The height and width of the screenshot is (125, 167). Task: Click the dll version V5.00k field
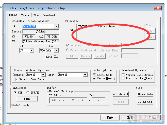(x=52, y=37)
